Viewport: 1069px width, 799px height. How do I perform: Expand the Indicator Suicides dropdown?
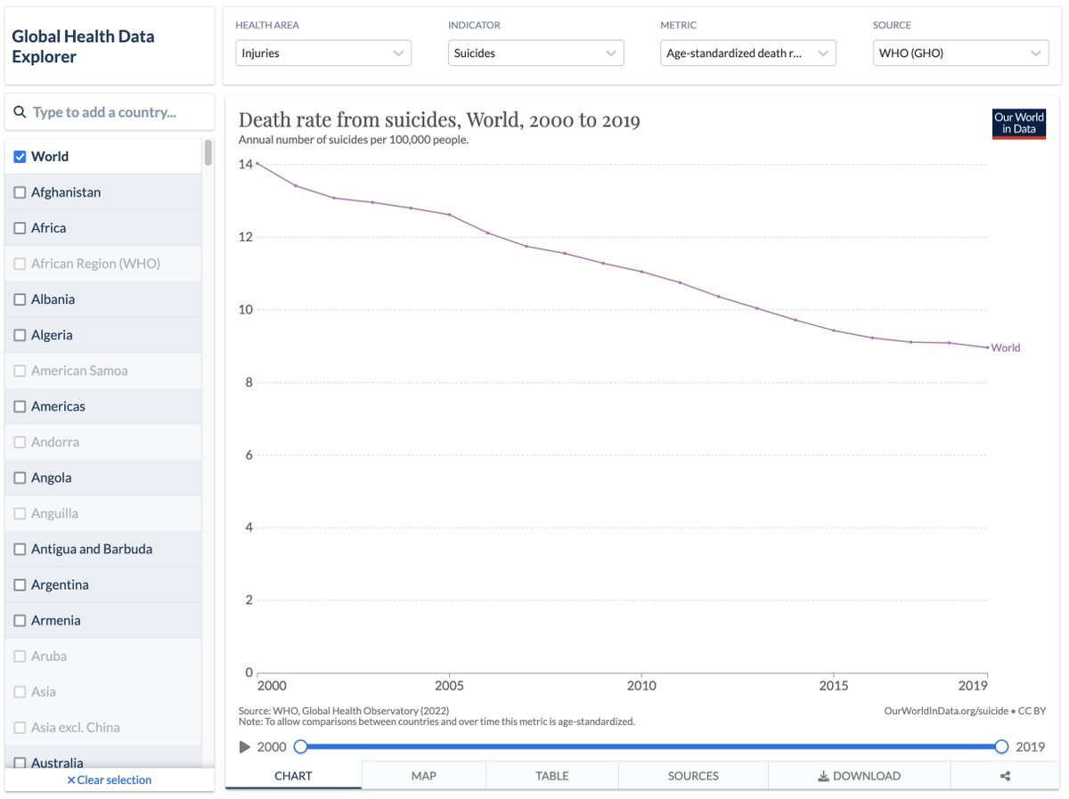(536, 53)
